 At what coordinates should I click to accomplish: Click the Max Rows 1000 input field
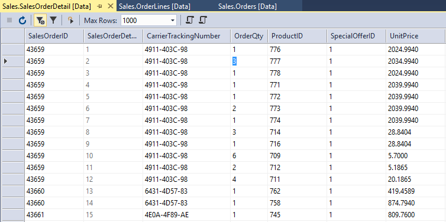[x=145, y=21]
